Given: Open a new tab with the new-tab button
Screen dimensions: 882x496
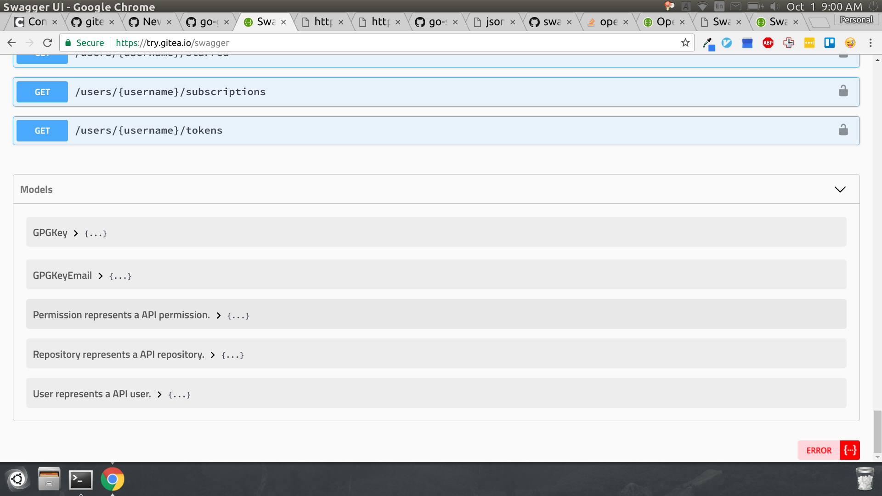Looking at the screenshot, I should [819, 22].
